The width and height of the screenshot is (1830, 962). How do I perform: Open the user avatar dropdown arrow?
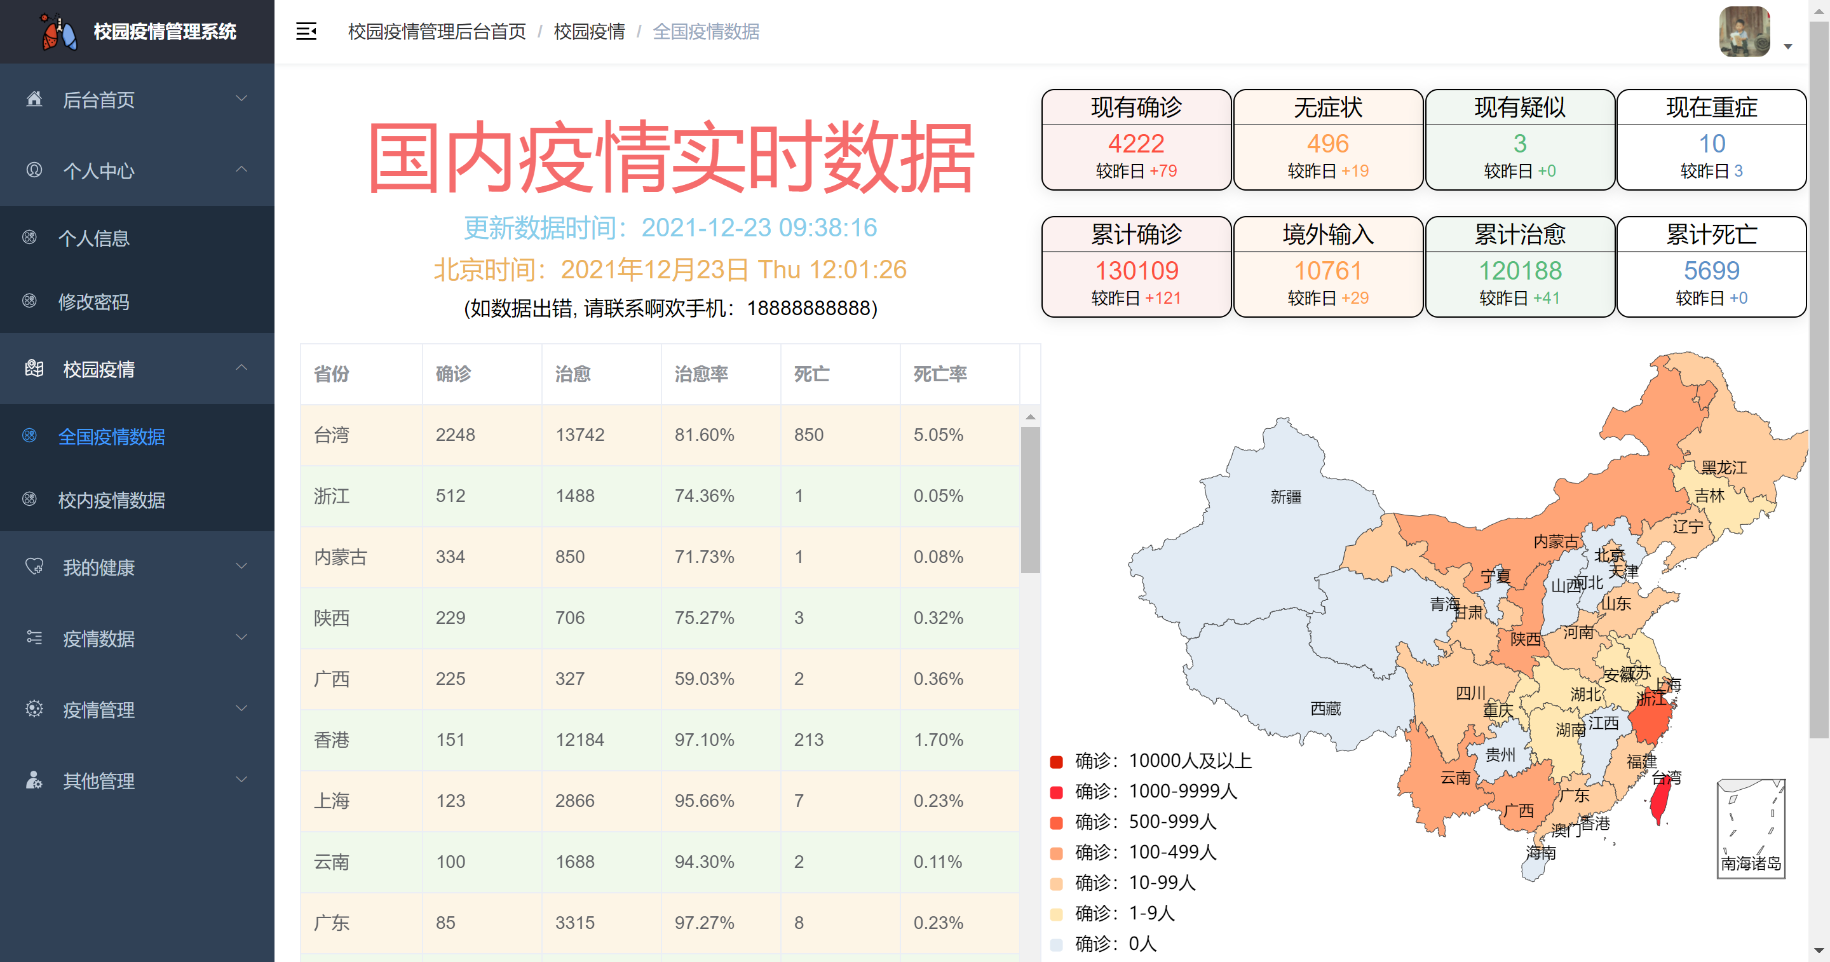pos(1787,46)
